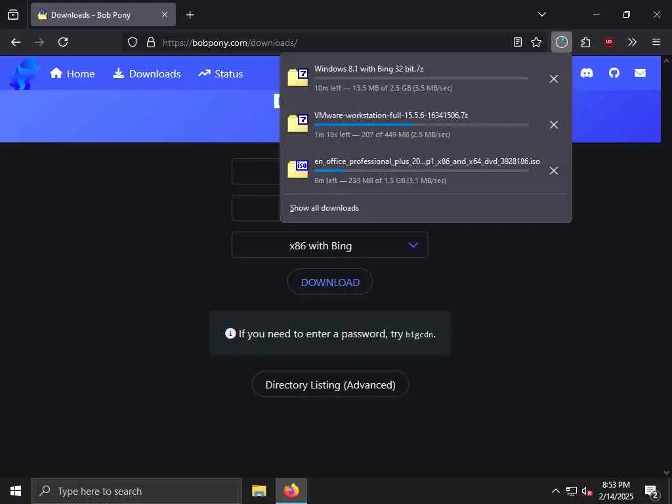Select Windows 8.1 with Bing 32 bit.7z entry
672x504 pixels.
[x=410, y=78]
